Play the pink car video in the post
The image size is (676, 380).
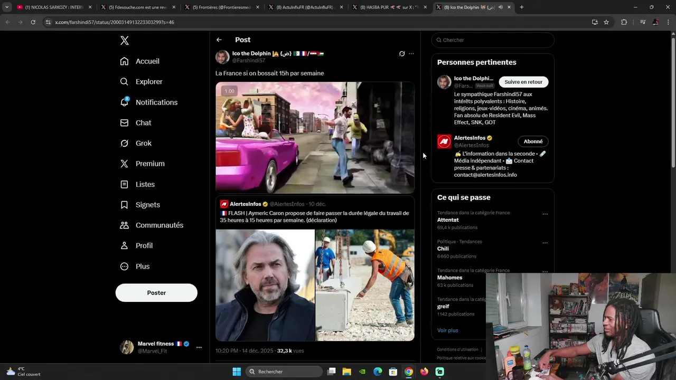pos(315,137)
